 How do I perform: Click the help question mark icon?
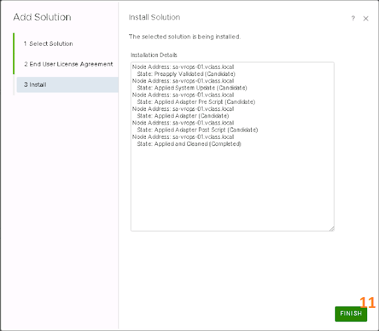click(353, 19)
